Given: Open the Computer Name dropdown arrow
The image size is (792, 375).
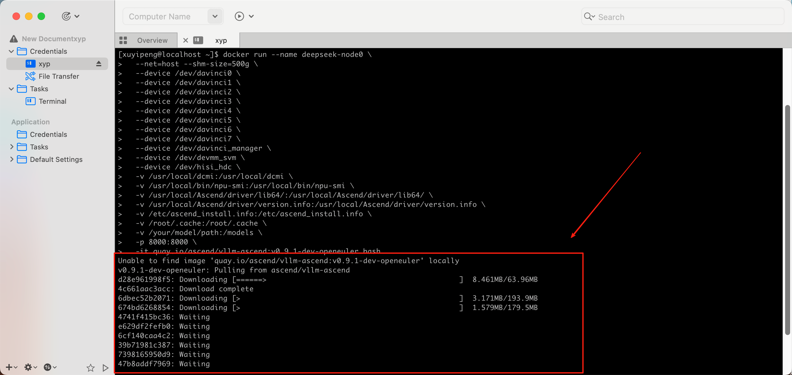Looking at the screenshot, I should click(x=215, y=16).
